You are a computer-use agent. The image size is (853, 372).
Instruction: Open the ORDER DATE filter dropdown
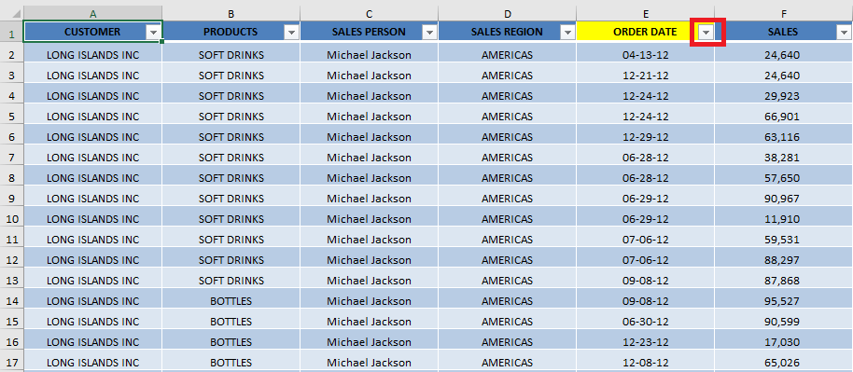click(x=706, y=33)
